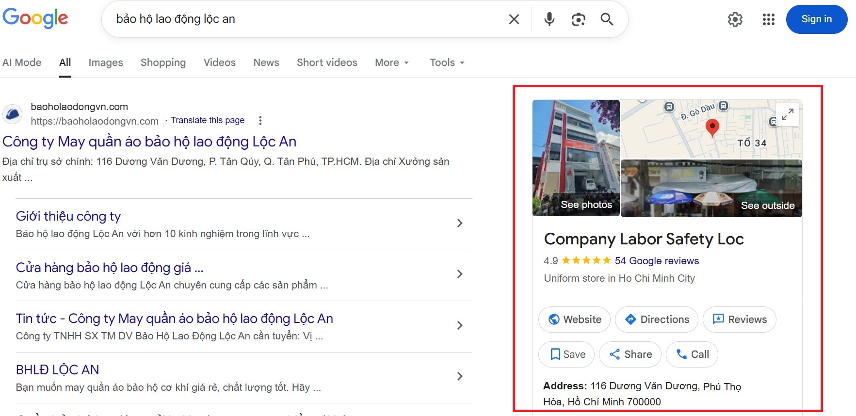The width and height of the screenshot is (856, 416).
Task: Expand the map with the fullscreen icon
Action: click(788, 114)
